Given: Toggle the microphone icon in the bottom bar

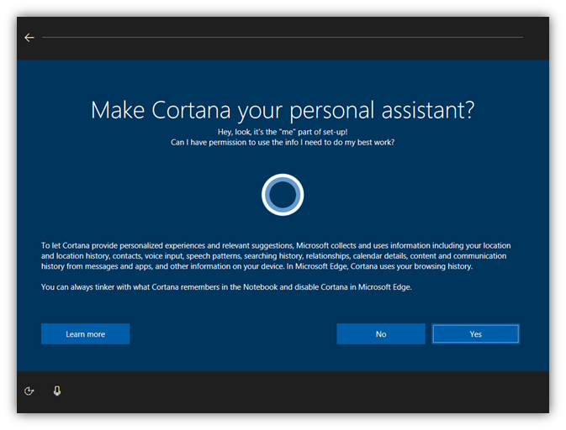Looking at the screenshot, I should tap(57, 391).
